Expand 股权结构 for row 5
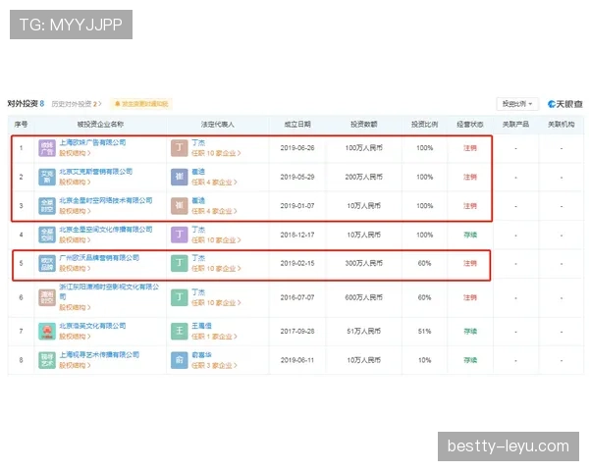The height and width of the screenshot is (471, 589). pos(75,269)
